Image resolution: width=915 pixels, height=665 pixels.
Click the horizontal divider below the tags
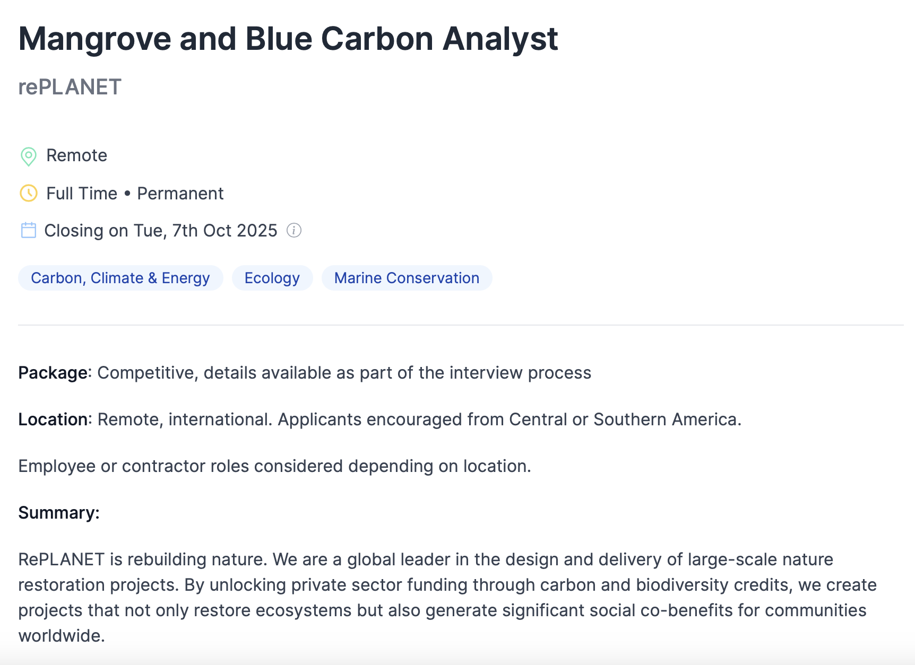tap(461, 325)
